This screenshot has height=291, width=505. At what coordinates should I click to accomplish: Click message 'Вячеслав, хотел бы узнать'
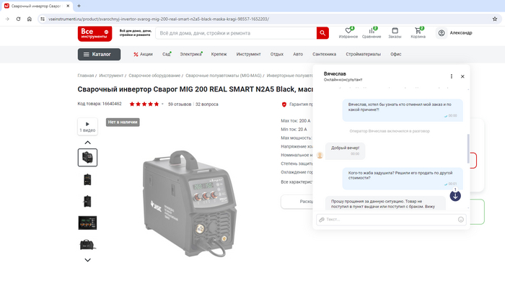click(403, 110)
